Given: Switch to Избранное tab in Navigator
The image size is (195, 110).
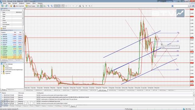Looking at the screenshot, I should coord(11,90).
